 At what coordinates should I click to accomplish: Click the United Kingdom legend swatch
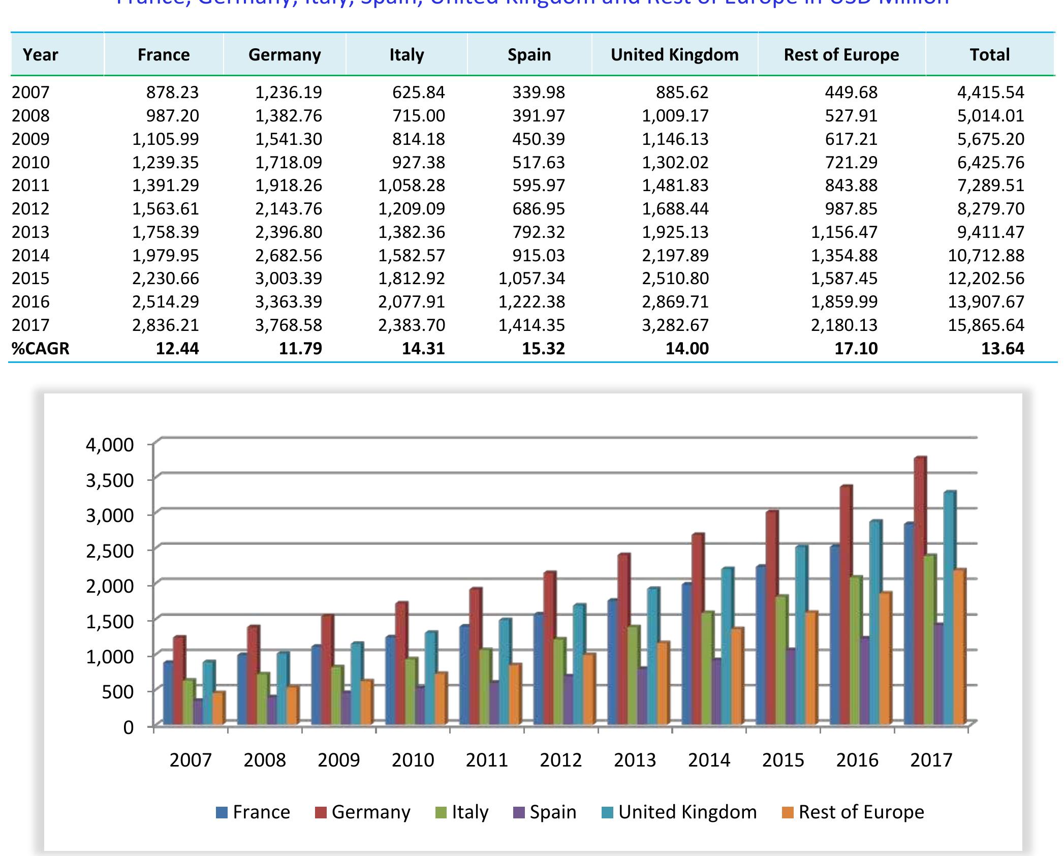coord(607,812)
